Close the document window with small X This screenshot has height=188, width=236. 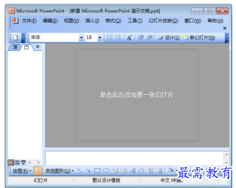(x=225, y=28)
